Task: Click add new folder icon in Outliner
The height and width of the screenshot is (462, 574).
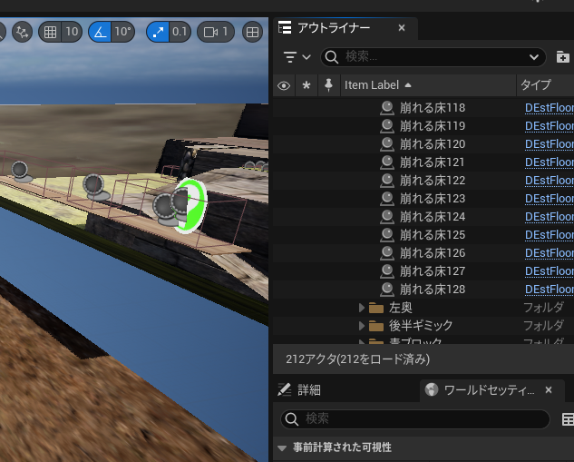Action: 562,57
